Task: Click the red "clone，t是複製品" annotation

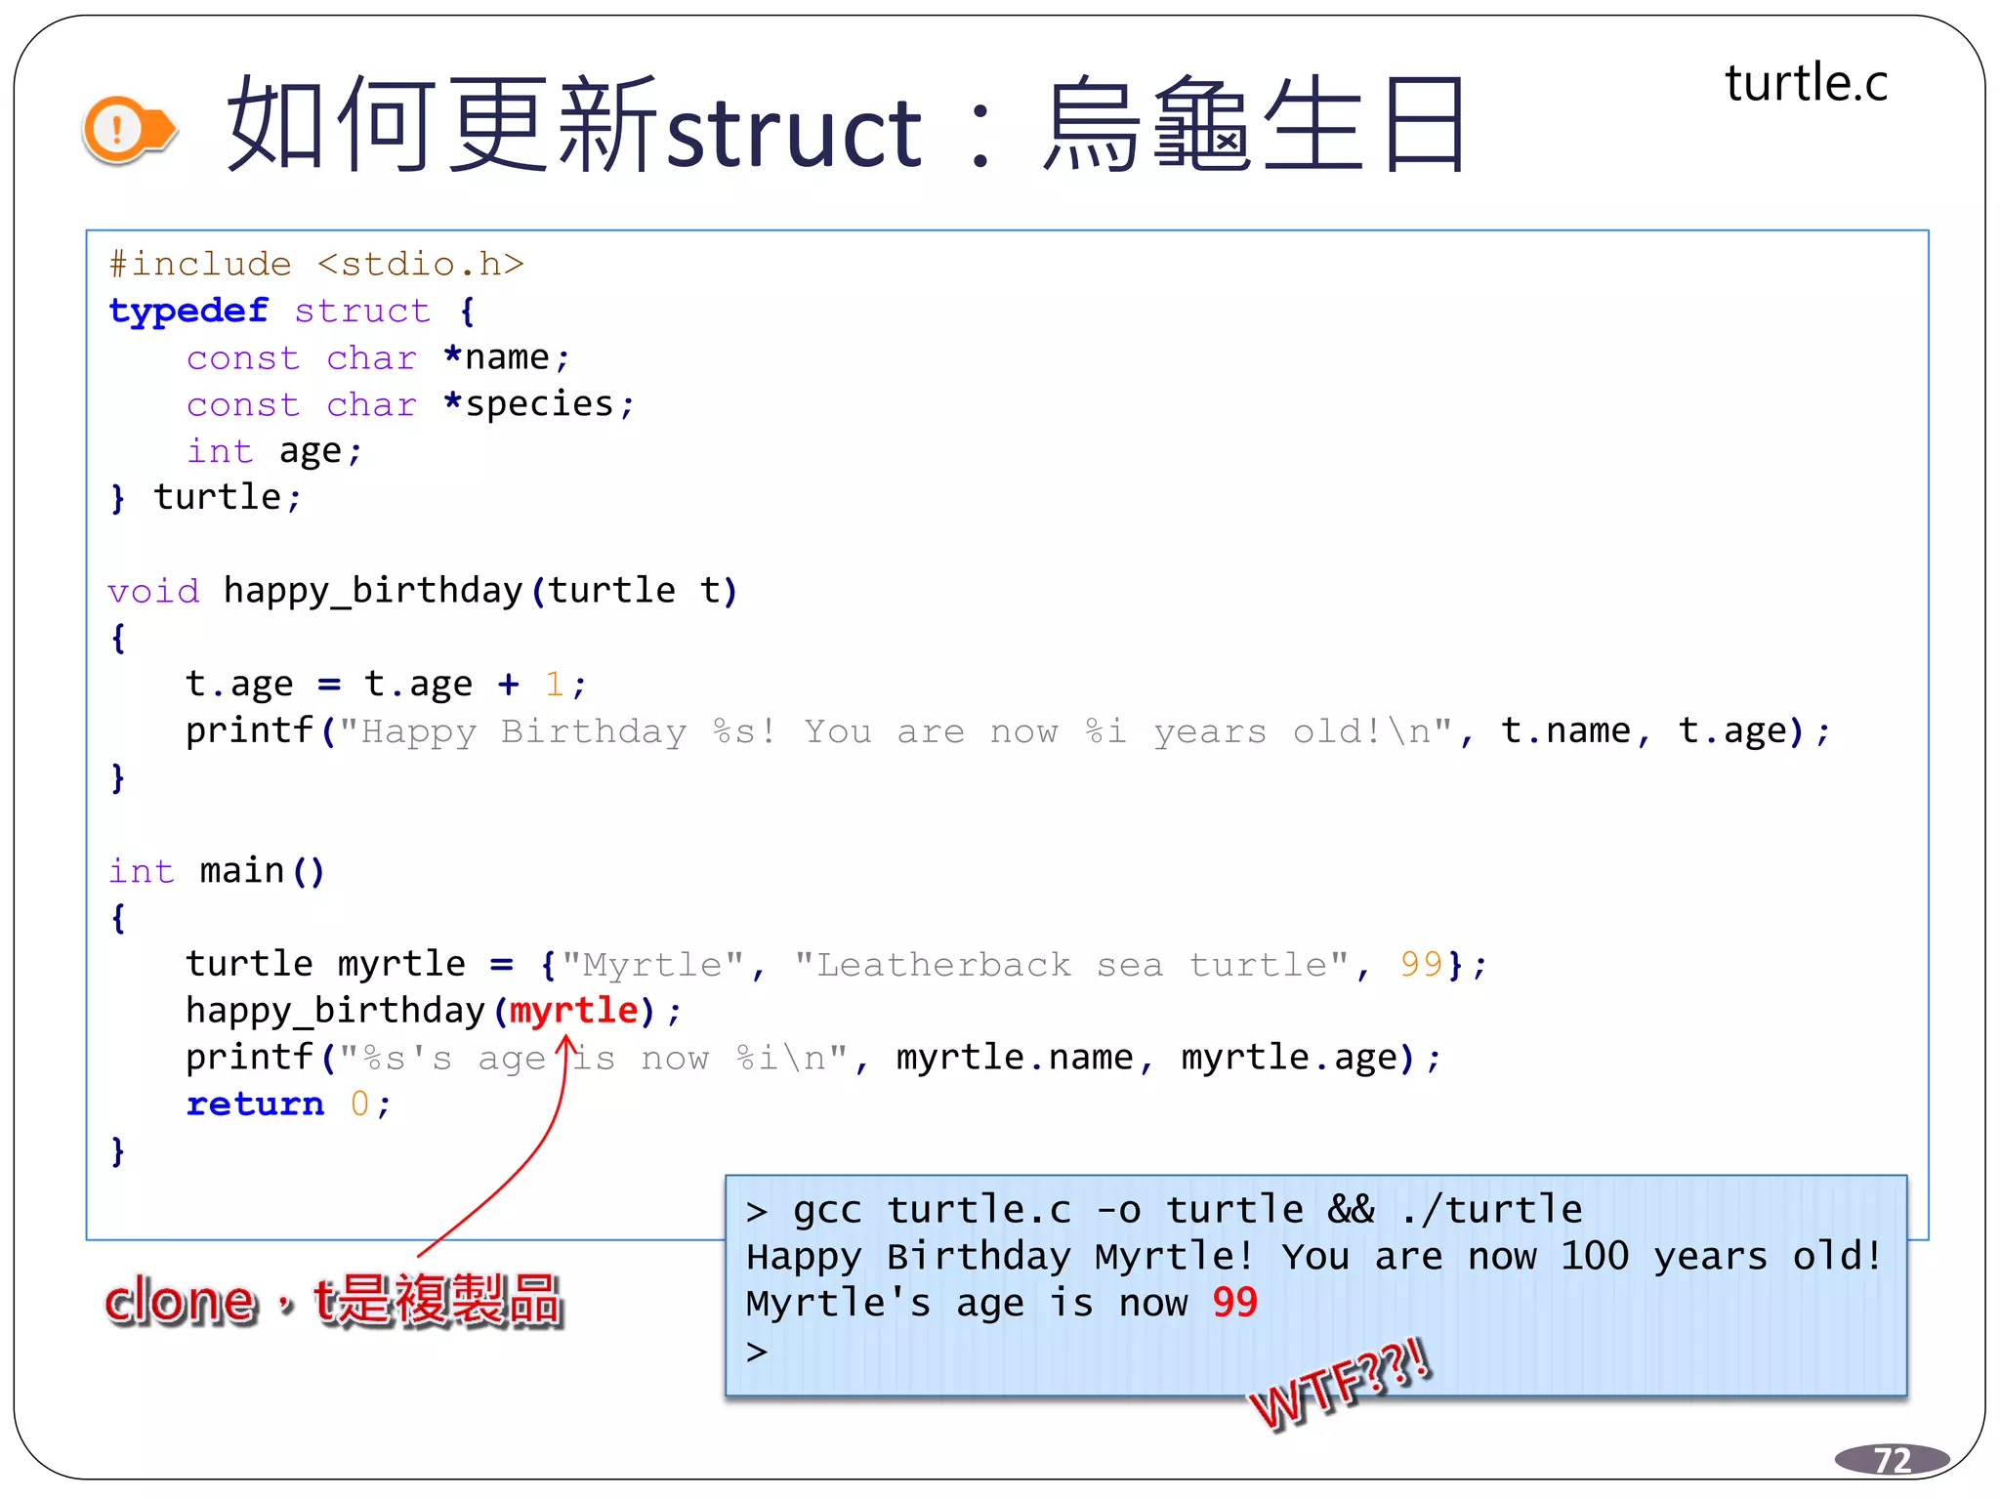Action: (333, 1301)
